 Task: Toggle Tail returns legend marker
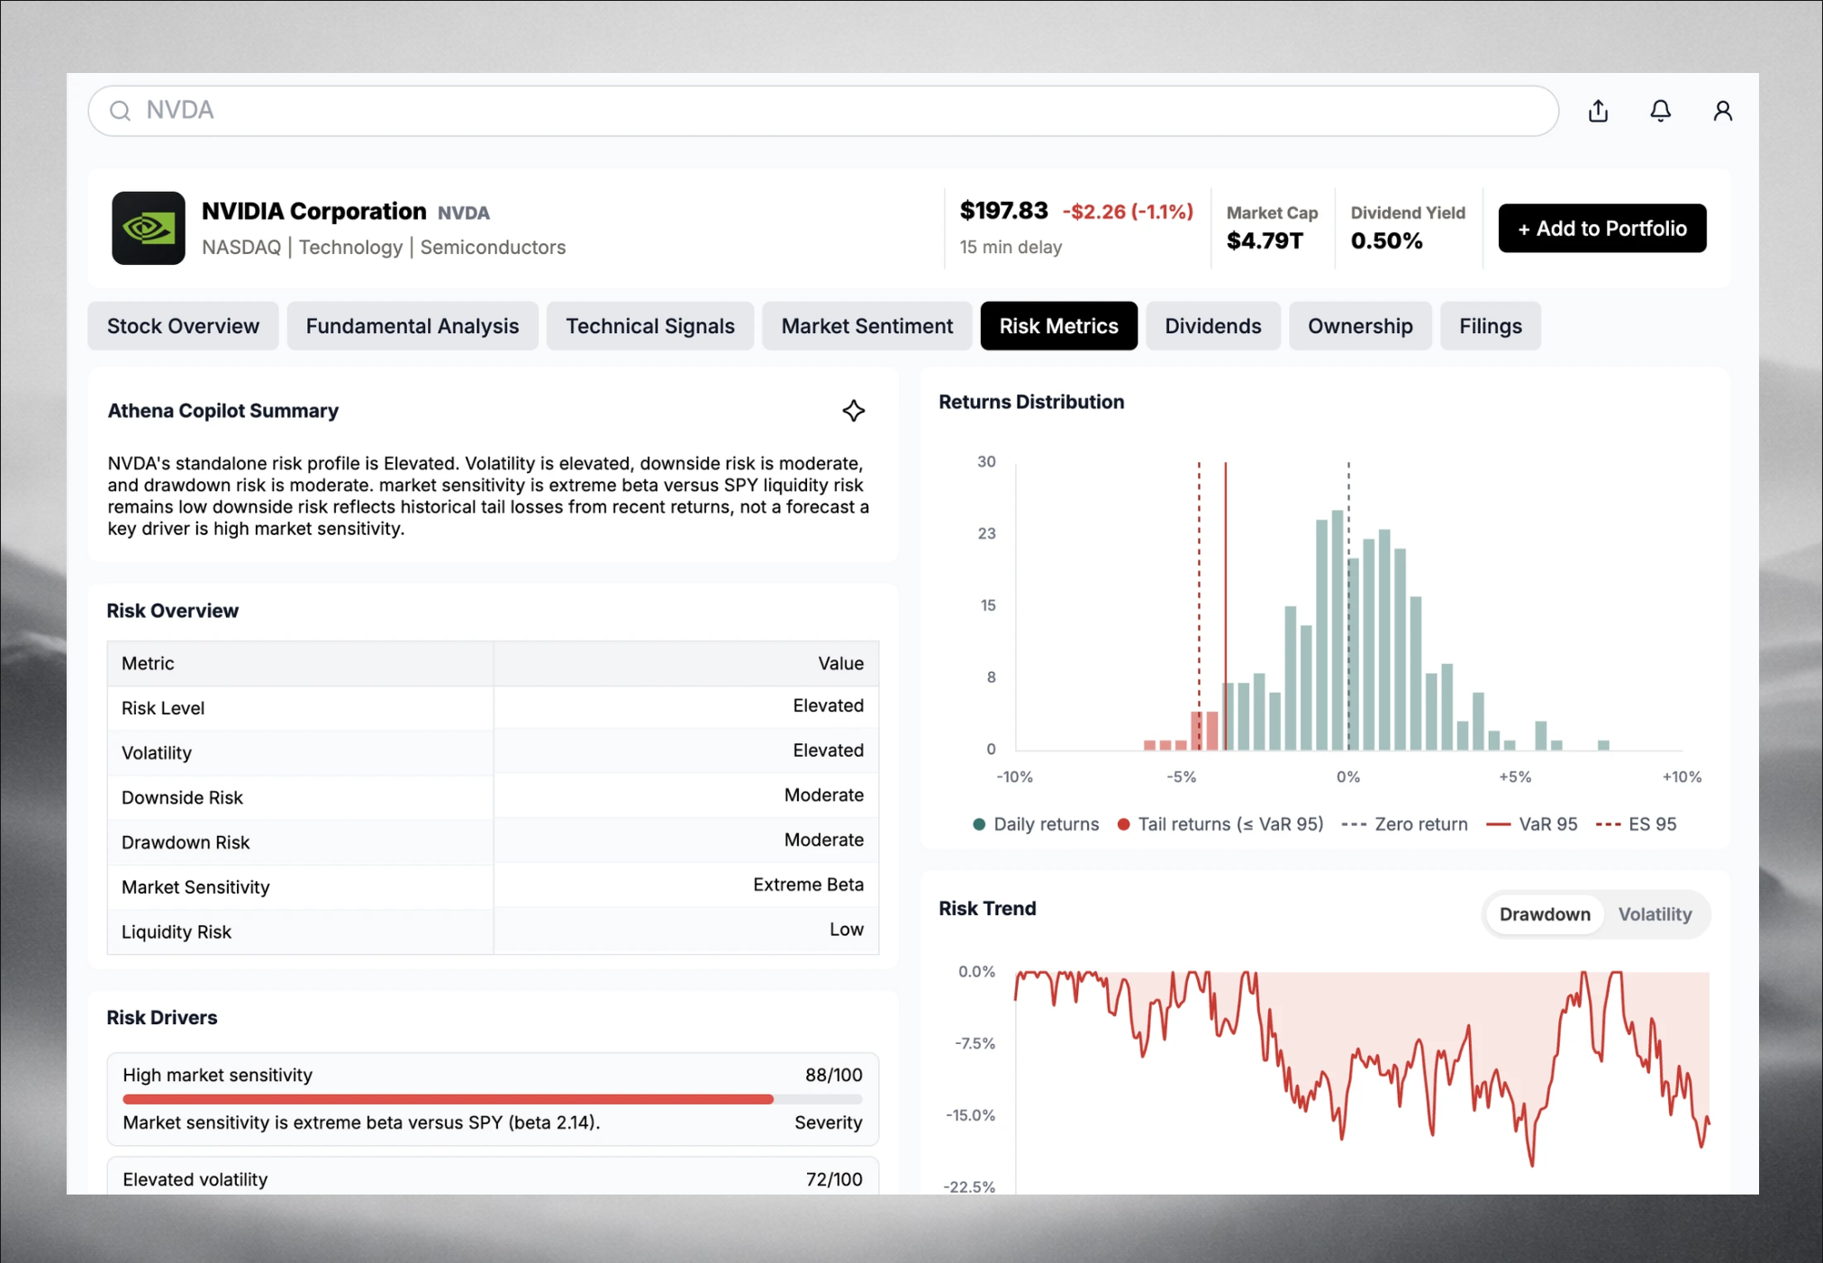1123,824
